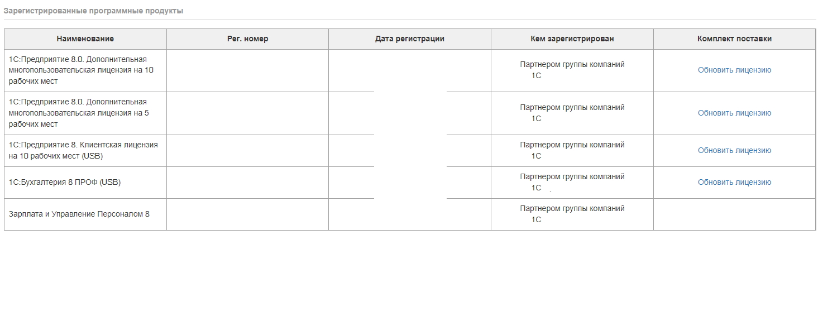The height and width of the screenshot is (335, 823).
Task: Select the empty Рег. номер cell in the Зарплата row
Action: (x=247, y=214)
